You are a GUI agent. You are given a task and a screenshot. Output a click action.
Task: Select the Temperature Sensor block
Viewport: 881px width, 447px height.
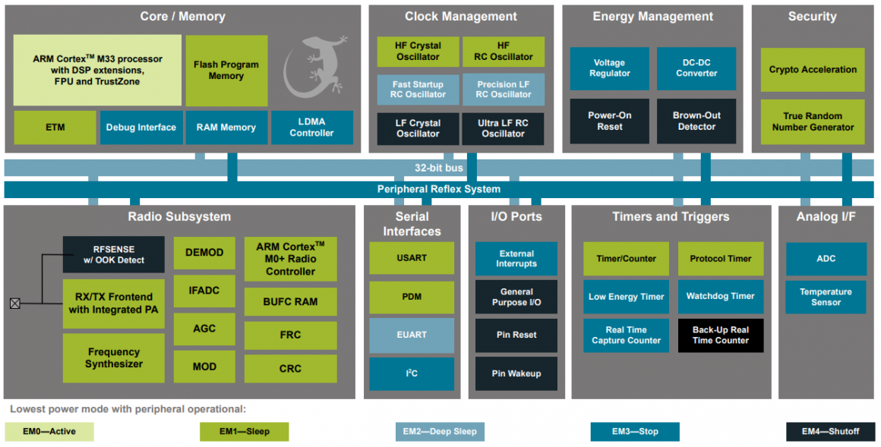pos(826,297)
